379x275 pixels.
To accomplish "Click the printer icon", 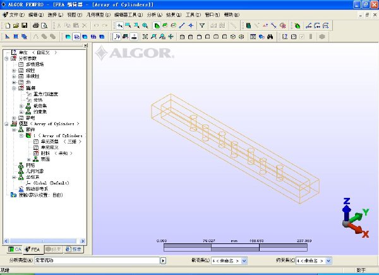I will (36, 25).
